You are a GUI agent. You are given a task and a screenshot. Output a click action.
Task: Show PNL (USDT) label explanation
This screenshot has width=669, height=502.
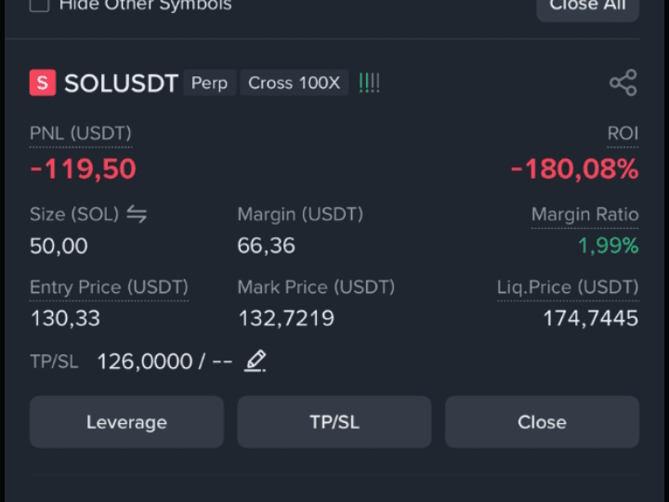pyautogui.click(x=81, y=134)
